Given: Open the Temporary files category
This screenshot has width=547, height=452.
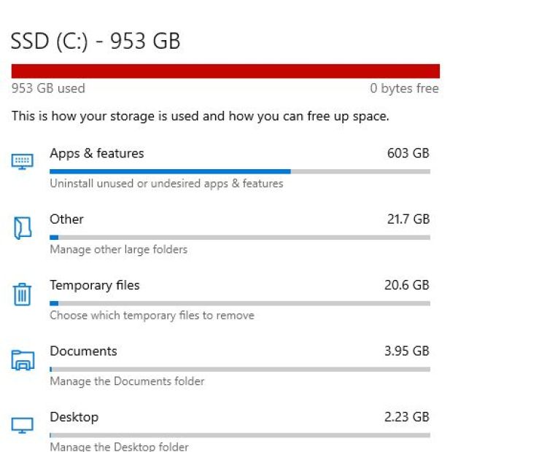Looking at the screenshot, I should (95, 285).
